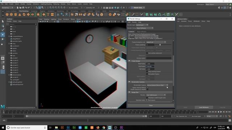This screenshot has width=232, height=130.
Task: Enable Renumber frames checkbox
Action: click(147, 74)
